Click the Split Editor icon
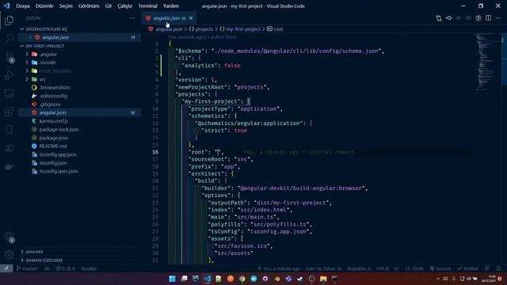The width and height of the screenshot is (507, 285). click(488, 18)
